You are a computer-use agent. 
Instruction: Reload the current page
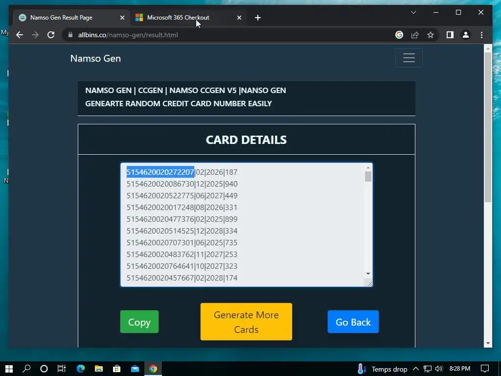(x=51, y=35)
